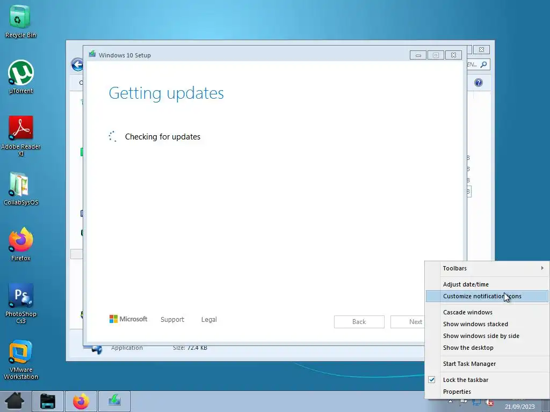
Task: Open the Action Center flag icon
Action: click(463, 402)
